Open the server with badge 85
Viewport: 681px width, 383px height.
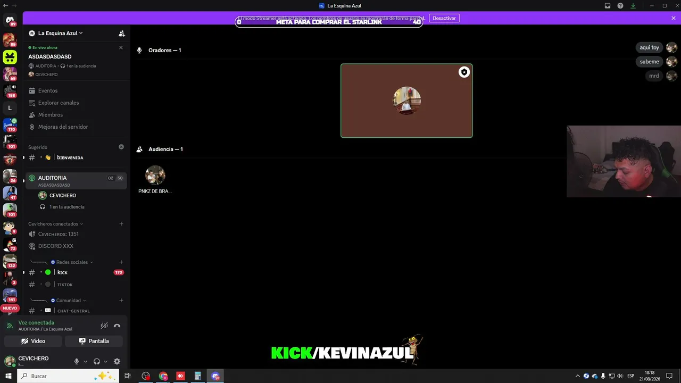click(x=10, y=40)
